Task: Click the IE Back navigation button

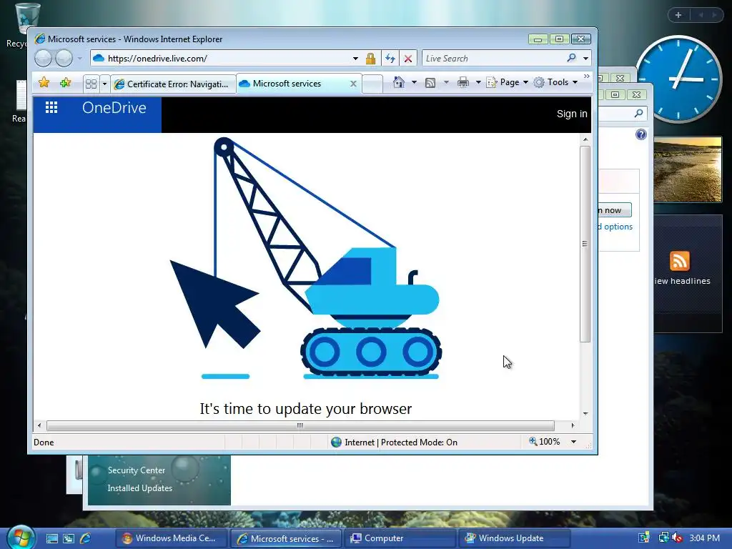Action: [x=44, y=59]
